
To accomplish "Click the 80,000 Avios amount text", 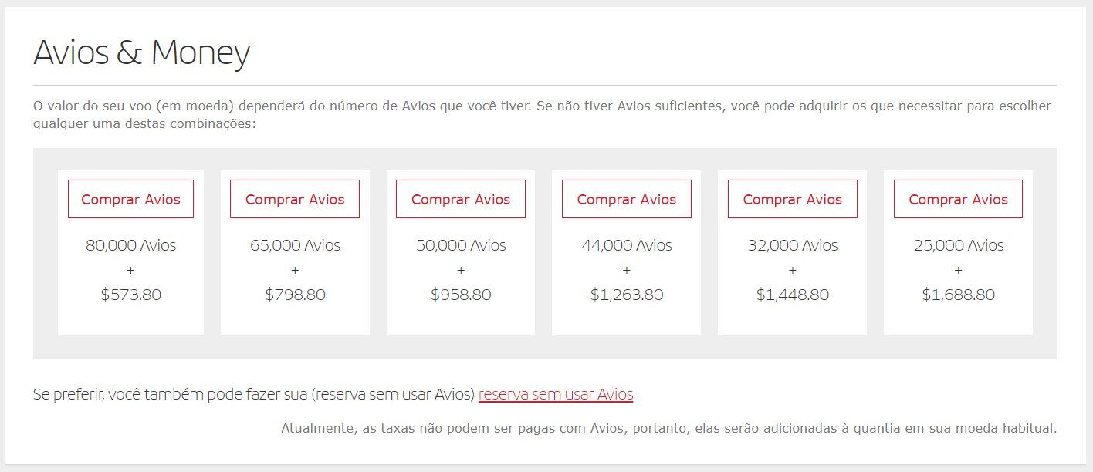I will [x=130, y=245].
